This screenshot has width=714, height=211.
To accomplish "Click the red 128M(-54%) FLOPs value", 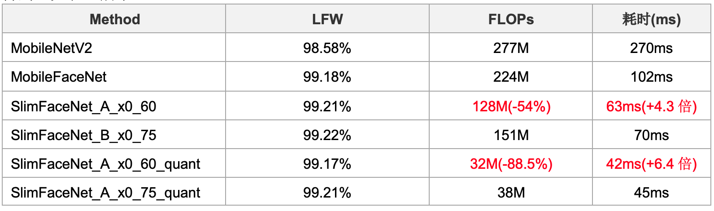I will click(511, 106).
